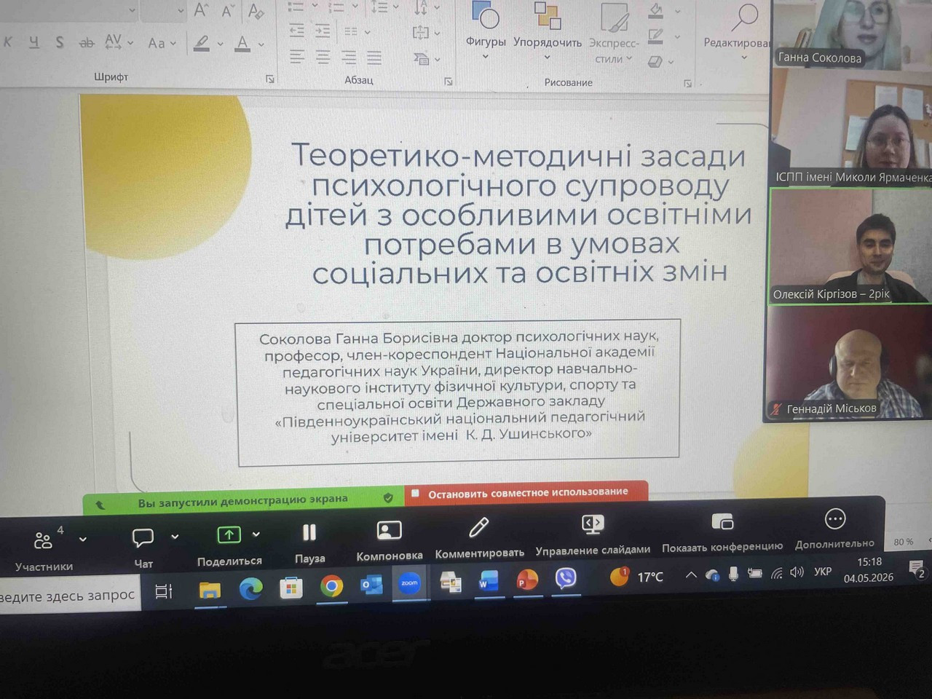Align text right in the Абзац group
The width and height of the screenshot is (932, 699).
349,56
